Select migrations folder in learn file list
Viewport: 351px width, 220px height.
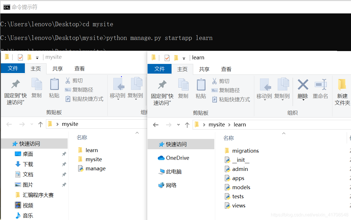(x=242, y=151)
